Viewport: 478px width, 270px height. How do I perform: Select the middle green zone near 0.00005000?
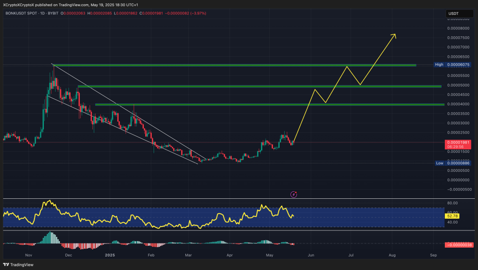coord(260,86)
